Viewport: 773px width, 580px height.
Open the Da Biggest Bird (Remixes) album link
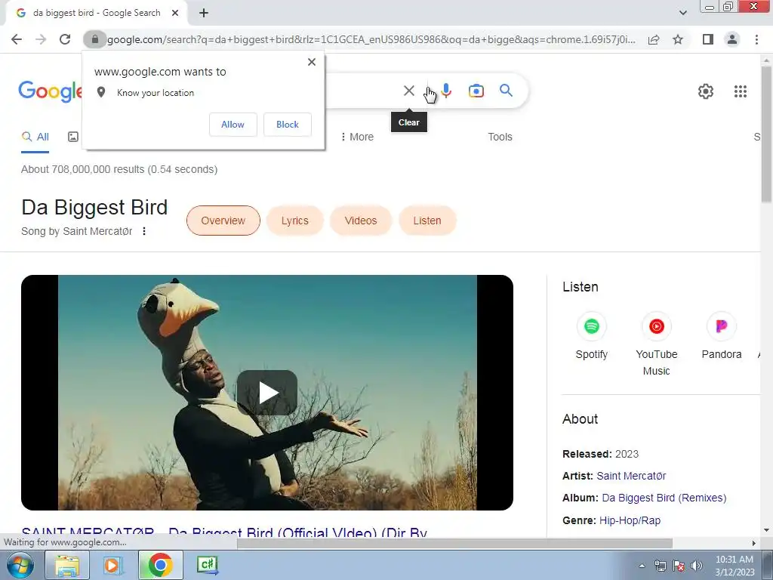tap(664, 498)
